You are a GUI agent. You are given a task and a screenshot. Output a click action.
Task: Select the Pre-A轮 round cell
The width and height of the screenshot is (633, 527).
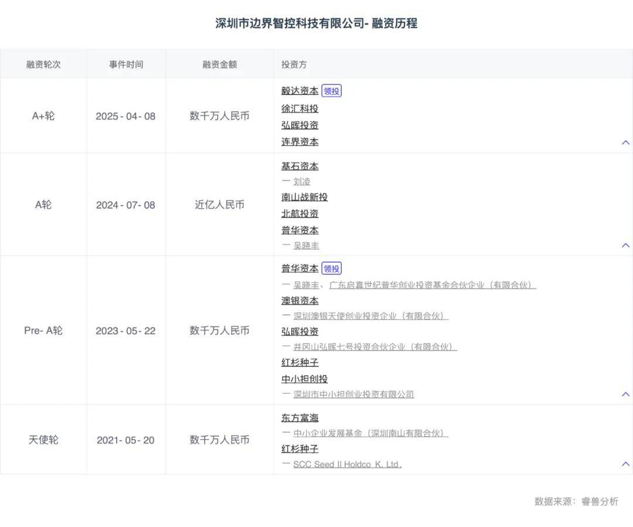(43, 331)
